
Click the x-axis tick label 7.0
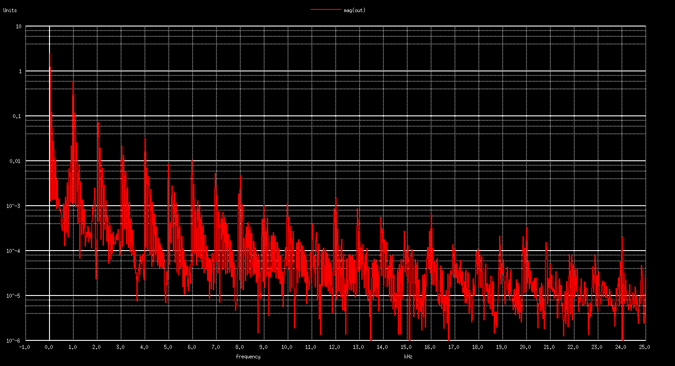pyautogui.click(x=216, y=347)
